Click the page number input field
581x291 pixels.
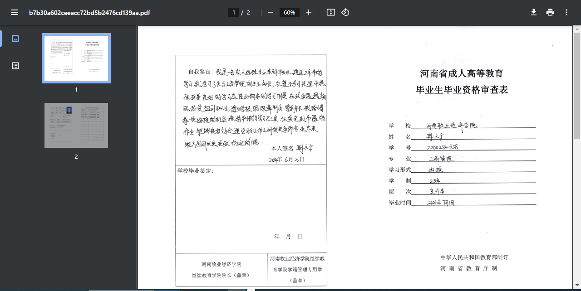(234, 12)
